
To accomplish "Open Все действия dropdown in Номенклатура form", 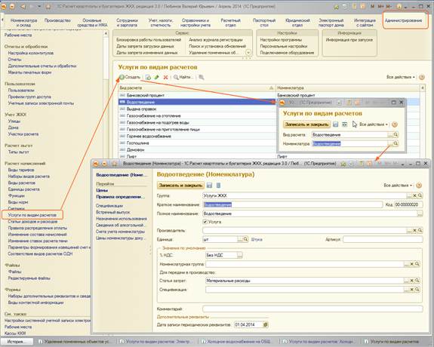I will (398, 185).
